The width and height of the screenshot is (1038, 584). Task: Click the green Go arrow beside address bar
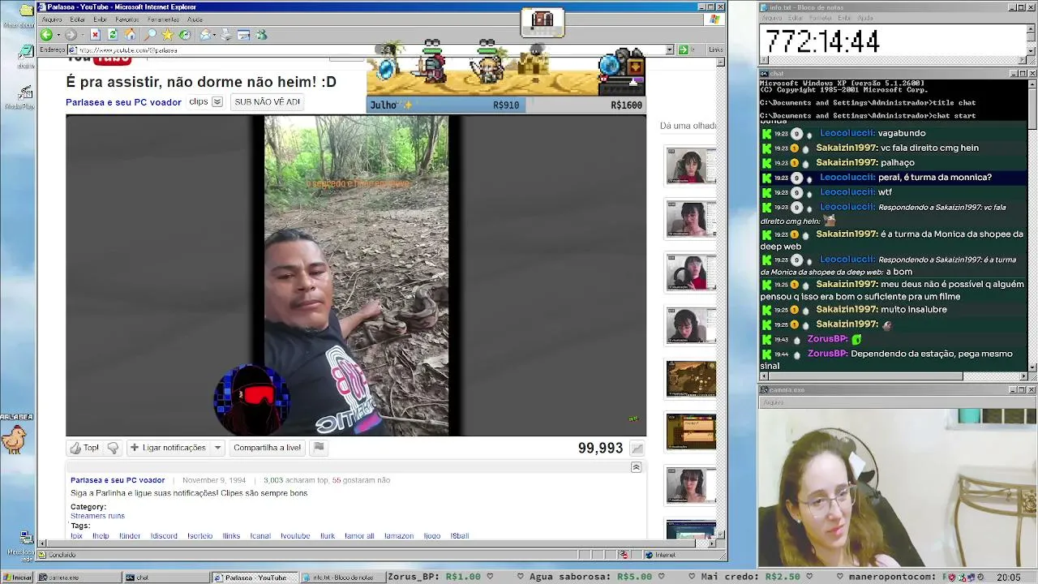683,49
